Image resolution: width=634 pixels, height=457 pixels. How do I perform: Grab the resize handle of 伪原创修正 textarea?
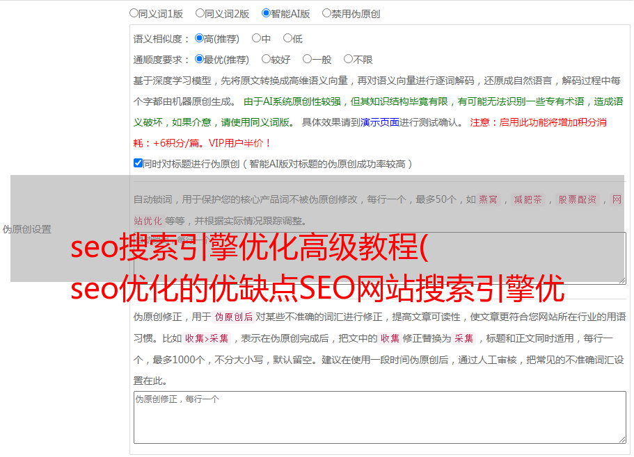(622, 440)
